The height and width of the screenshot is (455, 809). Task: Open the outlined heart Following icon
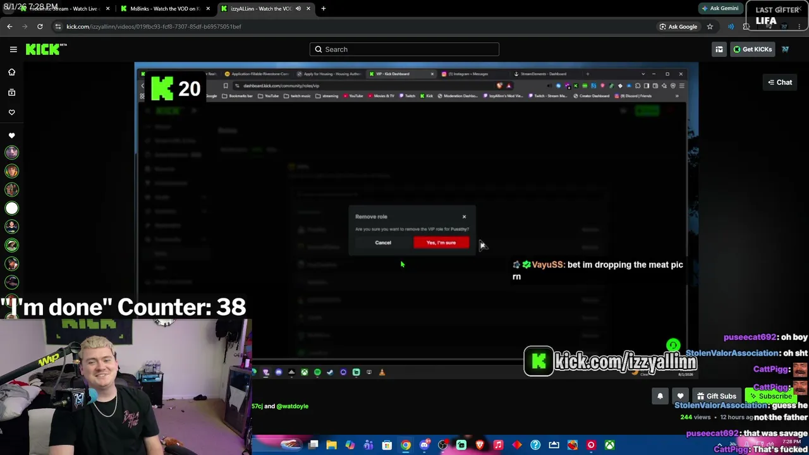[11, 112]
